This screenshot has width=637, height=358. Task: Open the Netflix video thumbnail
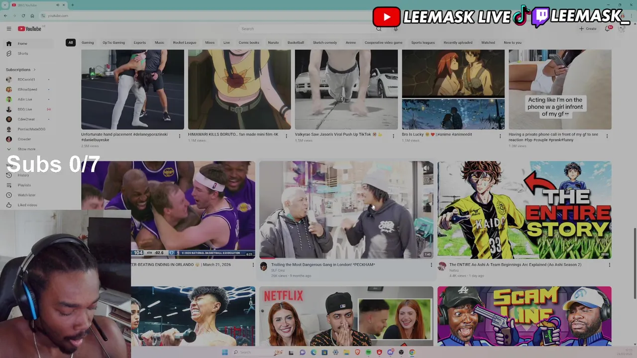click(x=346, y=316)
